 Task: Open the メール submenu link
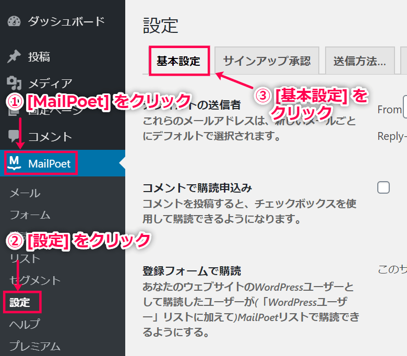[25, 193]
